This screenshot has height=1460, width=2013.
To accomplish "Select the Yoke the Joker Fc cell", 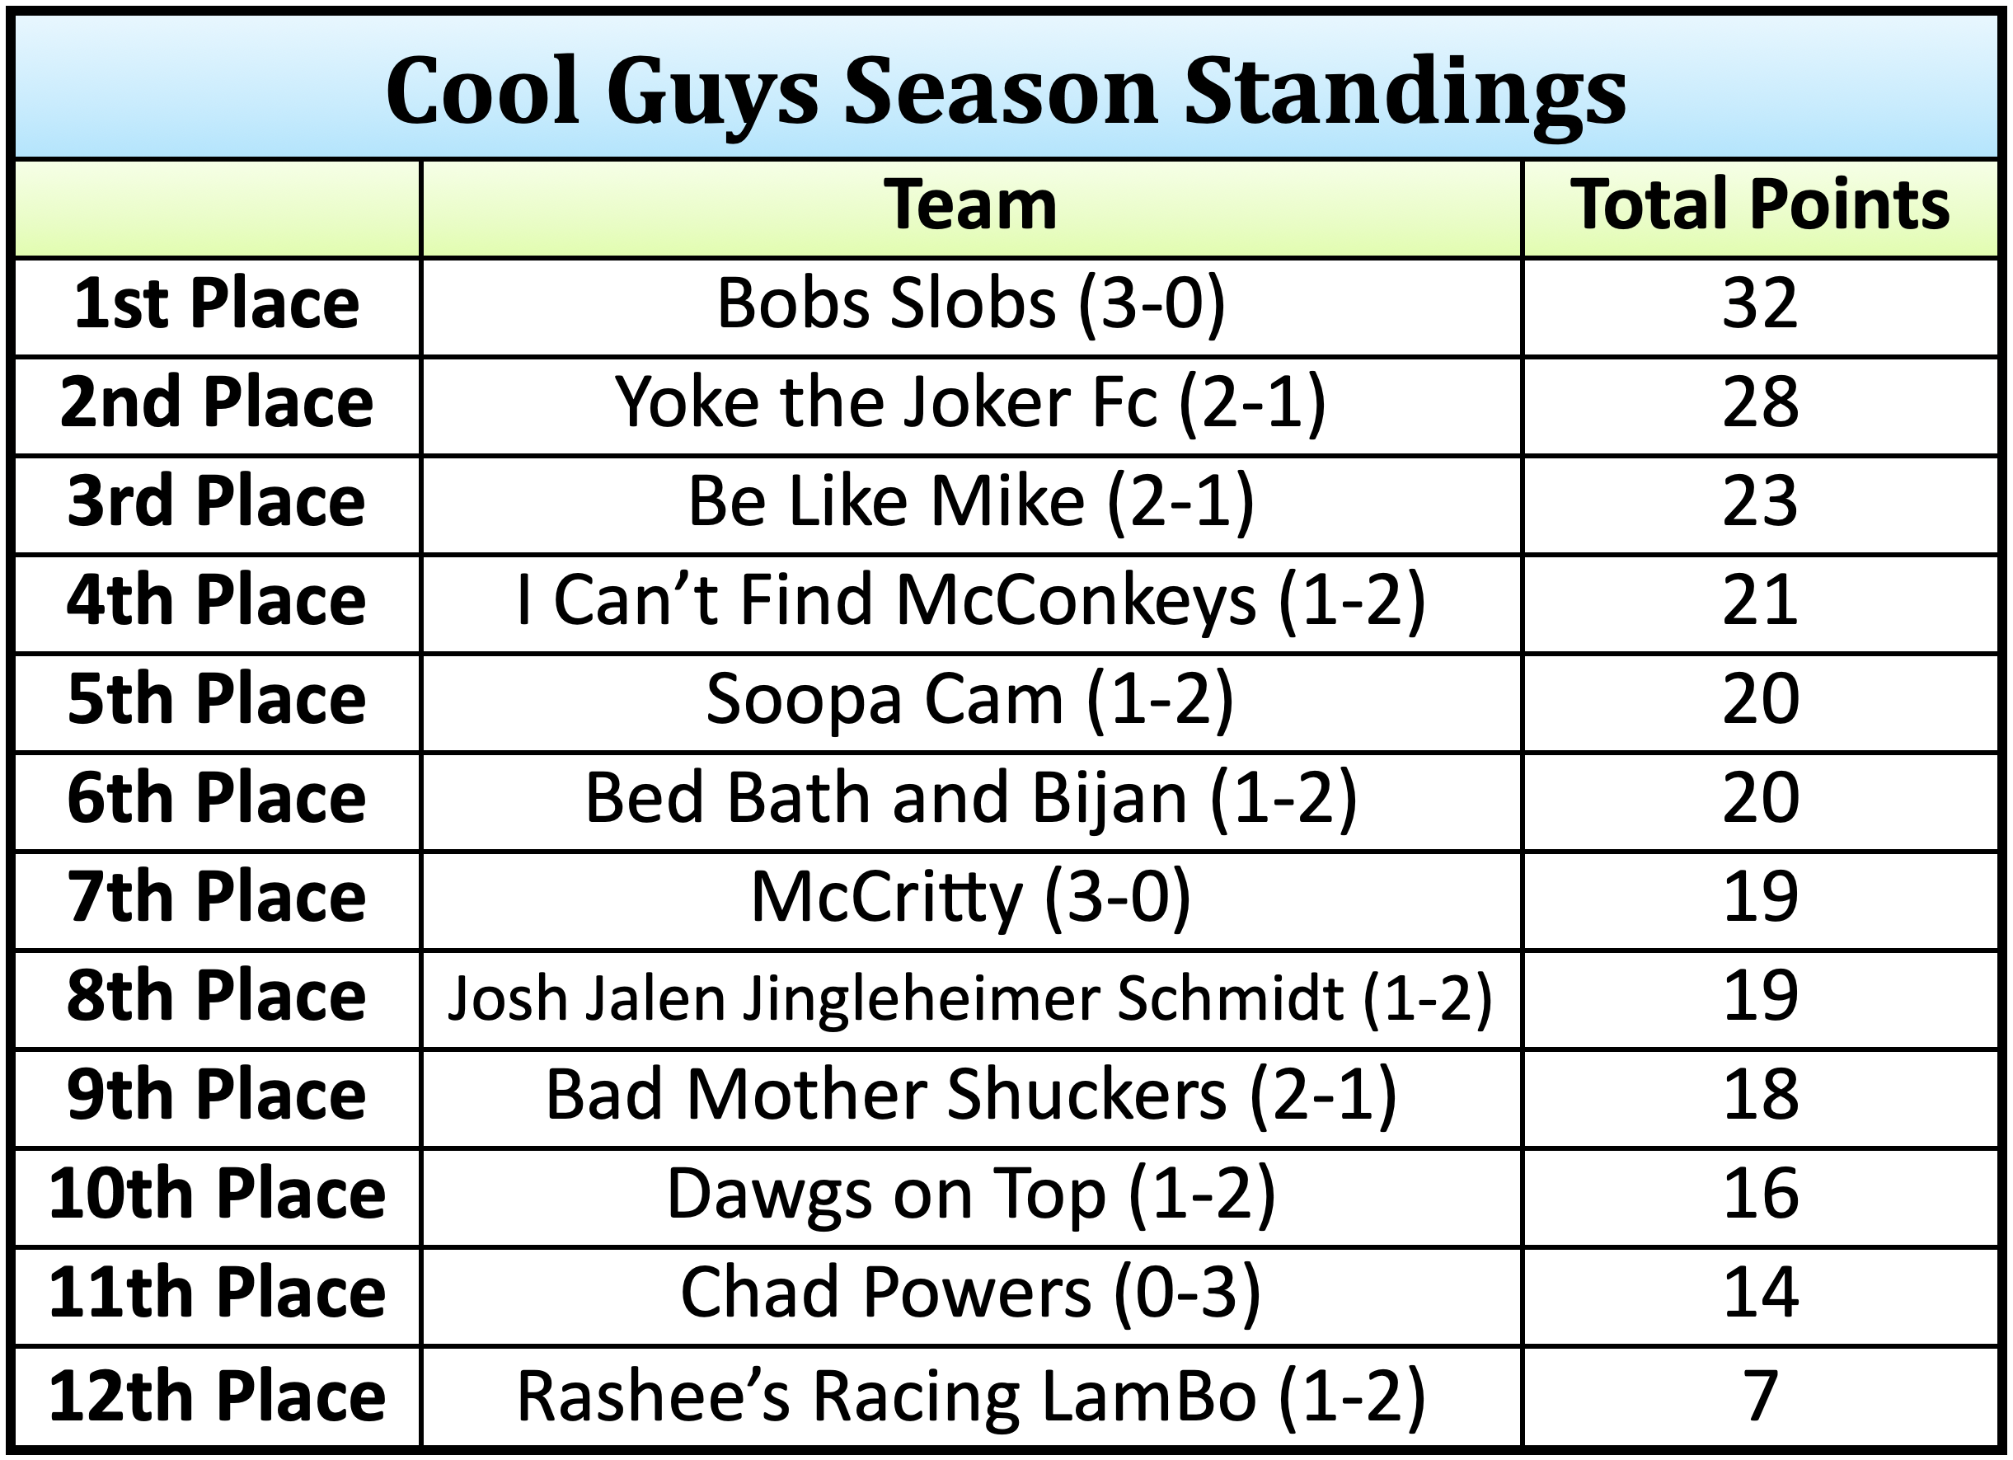I will coord(970,404).
